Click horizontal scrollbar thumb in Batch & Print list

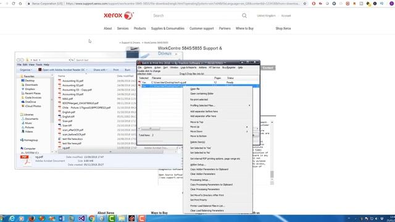(151, 129)
